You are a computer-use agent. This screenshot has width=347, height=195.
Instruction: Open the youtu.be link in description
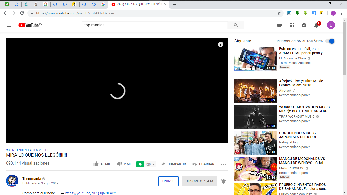click(90, 193)
